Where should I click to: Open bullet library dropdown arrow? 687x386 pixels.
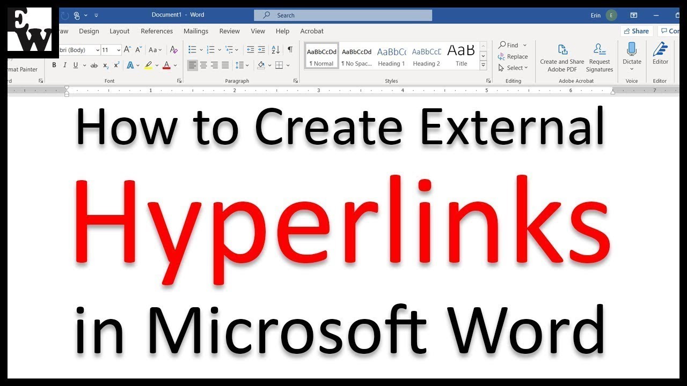point(201,50)
